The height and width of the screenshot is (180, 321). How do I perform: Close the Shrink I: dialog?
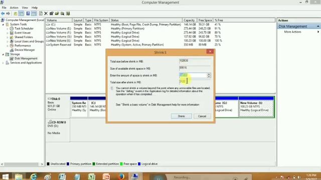(210, 51)
